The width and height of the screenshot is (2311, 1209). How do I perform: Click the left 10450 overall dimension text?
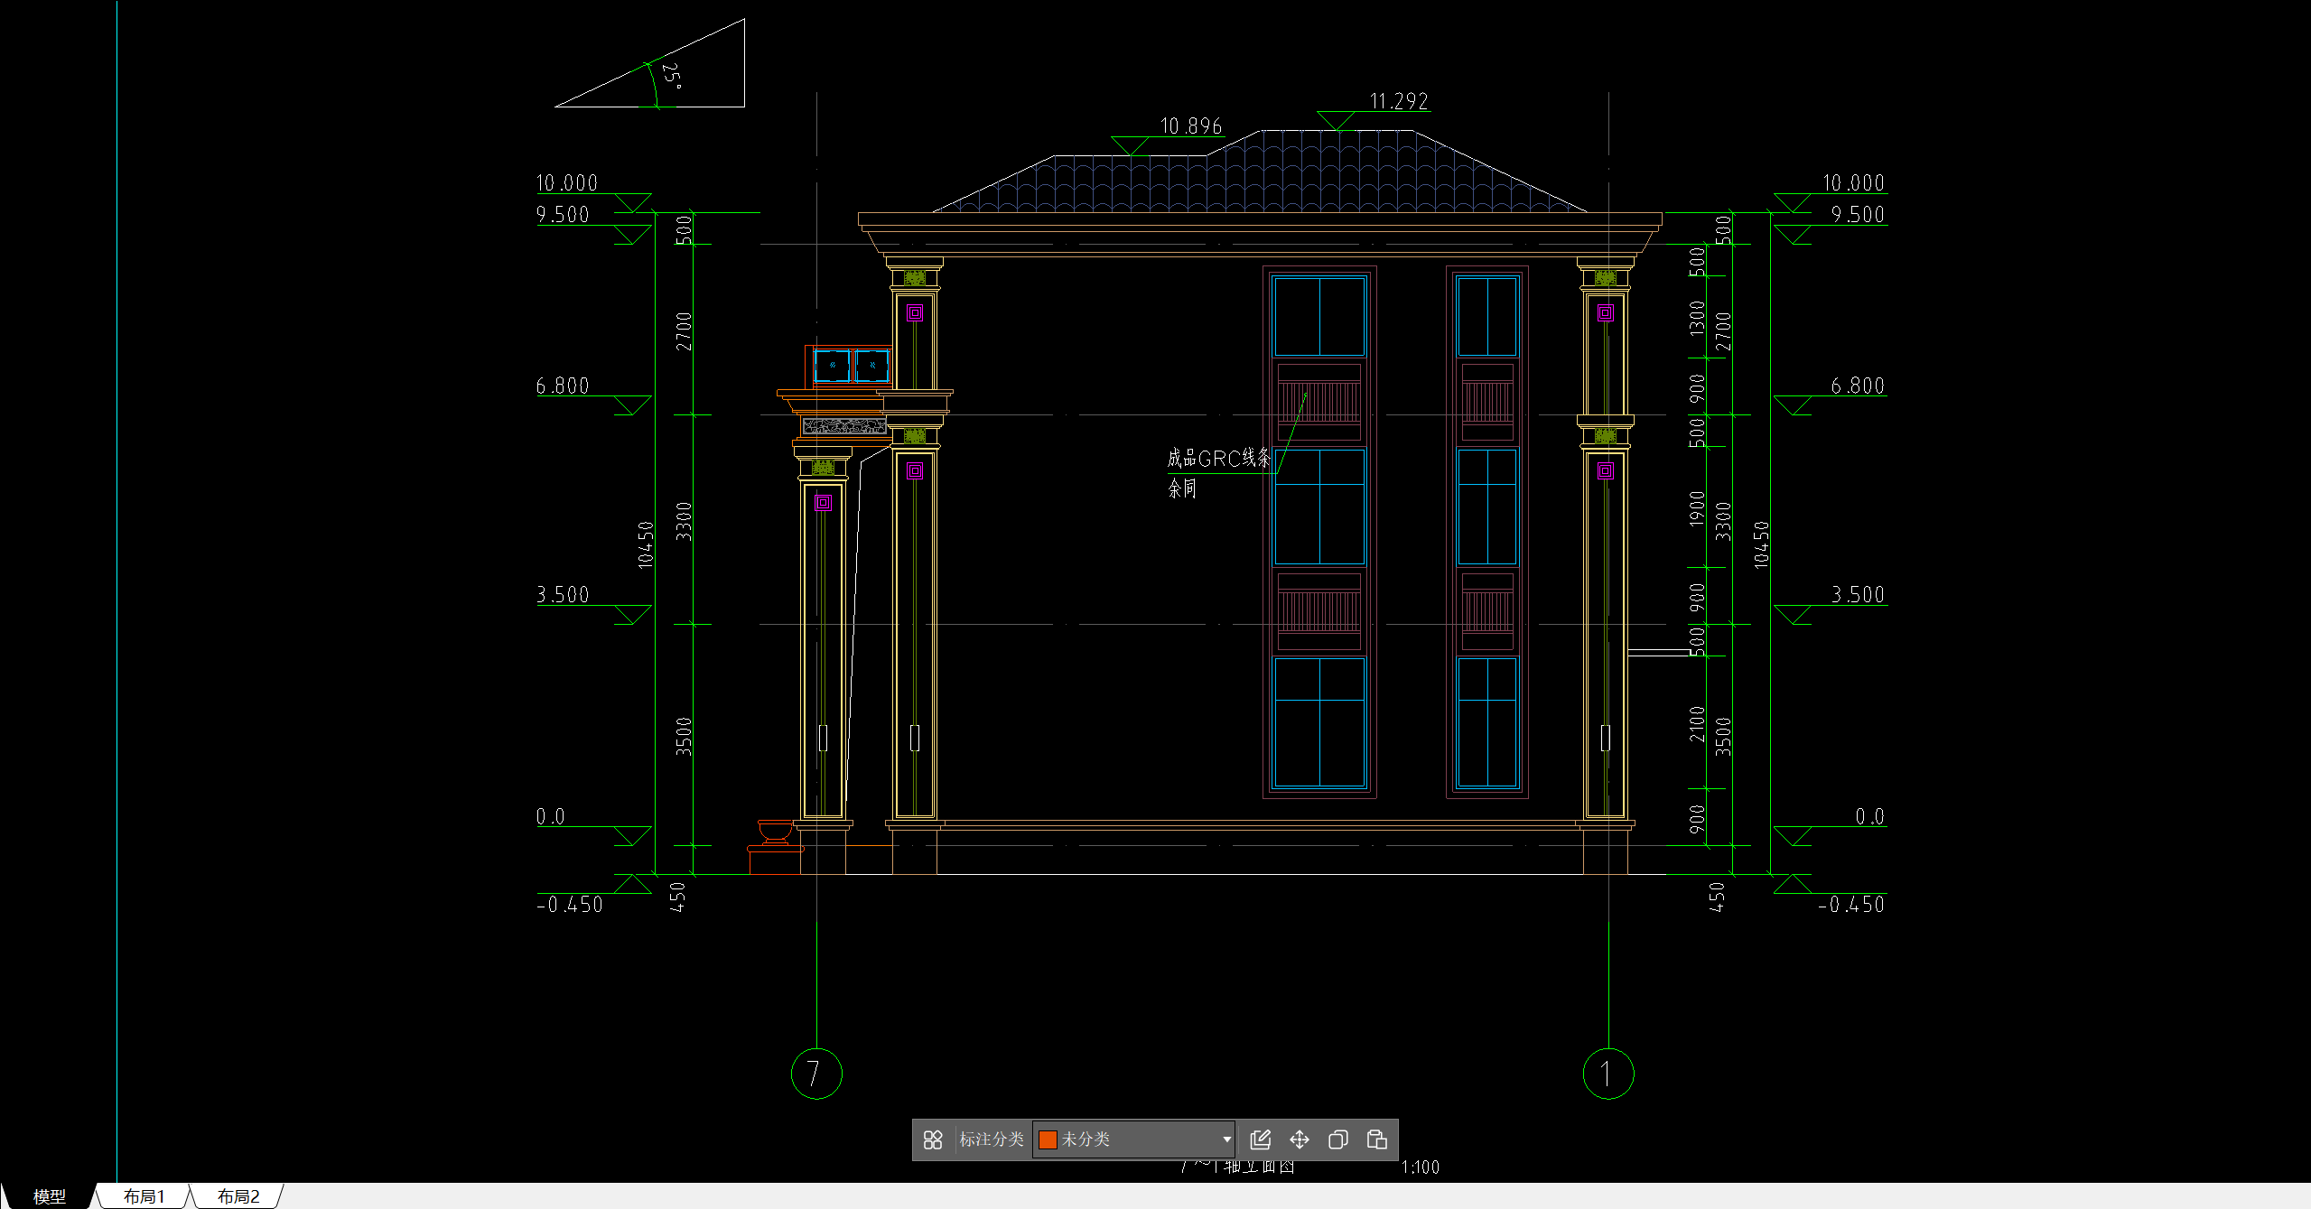point(646,544)
